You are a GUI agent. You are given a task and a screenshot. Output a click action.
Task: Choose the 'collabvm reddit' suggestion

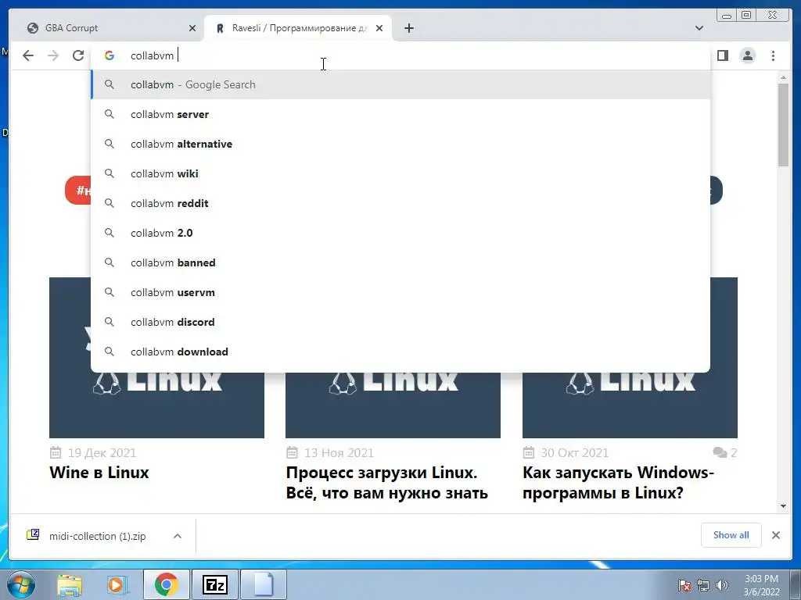(400, 203)
